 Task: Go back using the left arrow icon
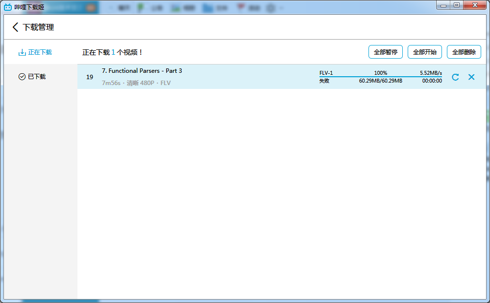(15, 27)
